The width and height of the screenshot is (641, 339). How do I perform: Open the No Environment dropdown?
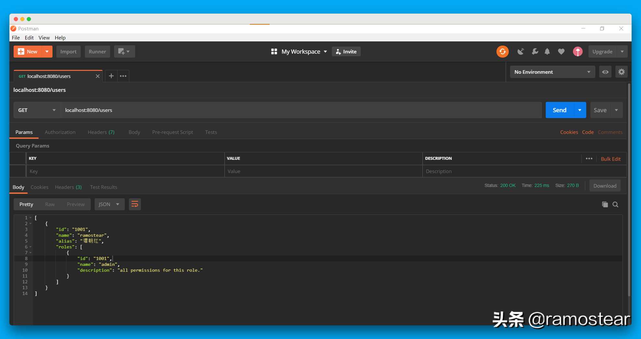click(553, 72)
